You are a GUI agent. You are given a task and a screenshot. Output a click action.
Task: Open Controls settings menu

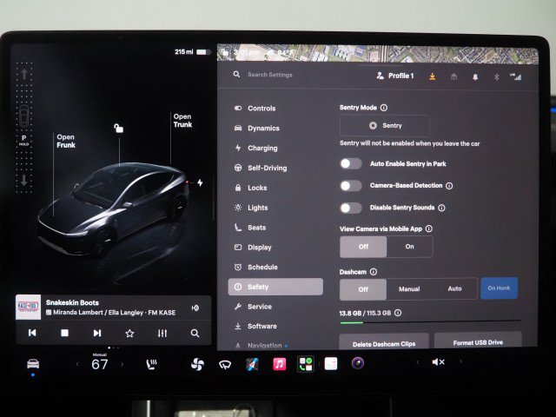pyautogui.click(x=275, y=108)
